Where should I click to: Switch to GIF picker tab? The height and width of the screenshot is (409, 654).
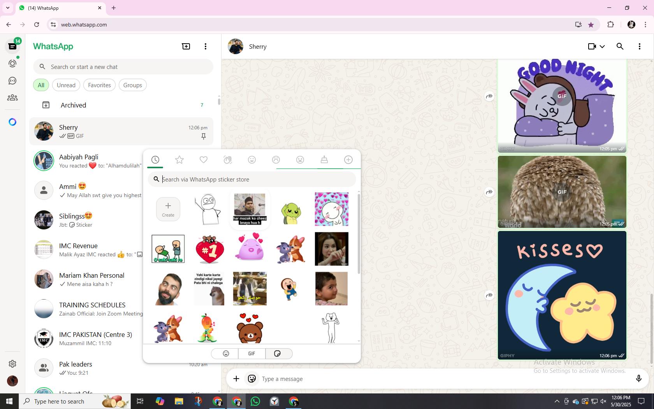pos(252,353)
